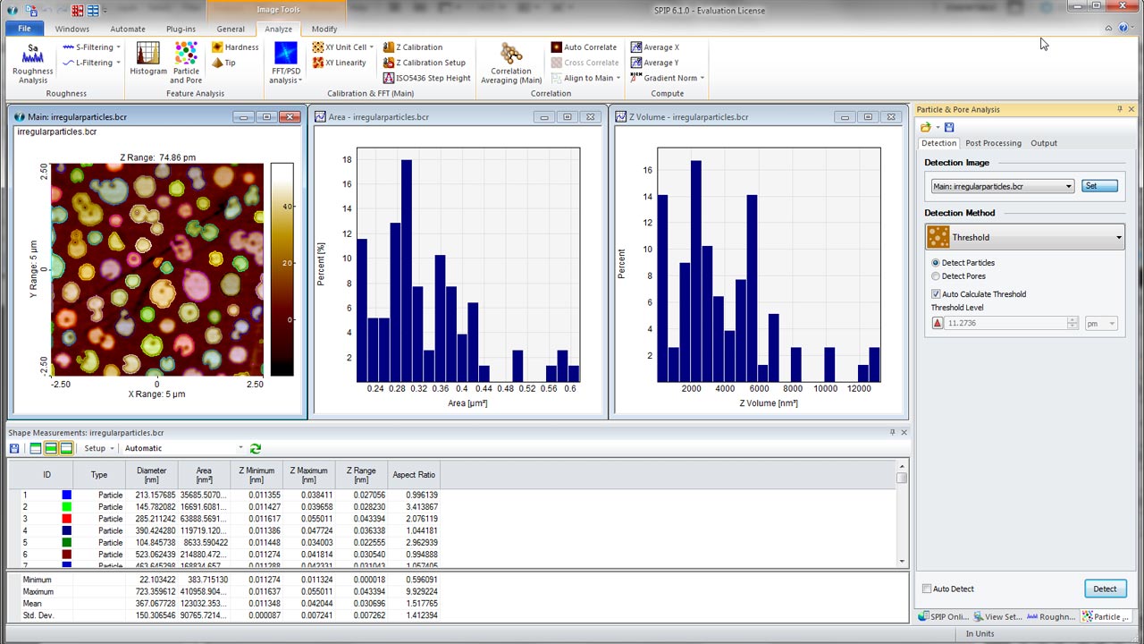
Task: Switch to Plug-ins ribbon tab
Action: pyautogui.click(x=181, y=29)
